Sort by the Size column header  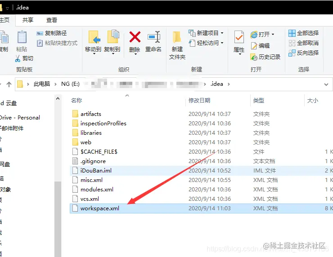pos(313,100)
